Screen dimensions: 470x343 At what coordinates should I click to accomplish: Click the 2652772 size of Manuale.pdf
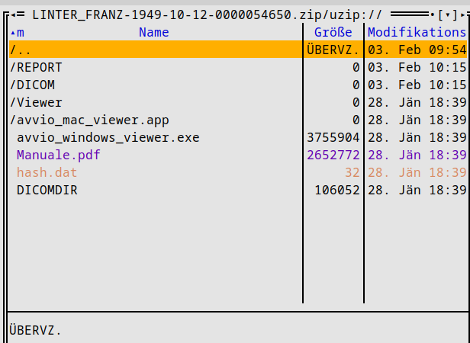coord(333,155)
